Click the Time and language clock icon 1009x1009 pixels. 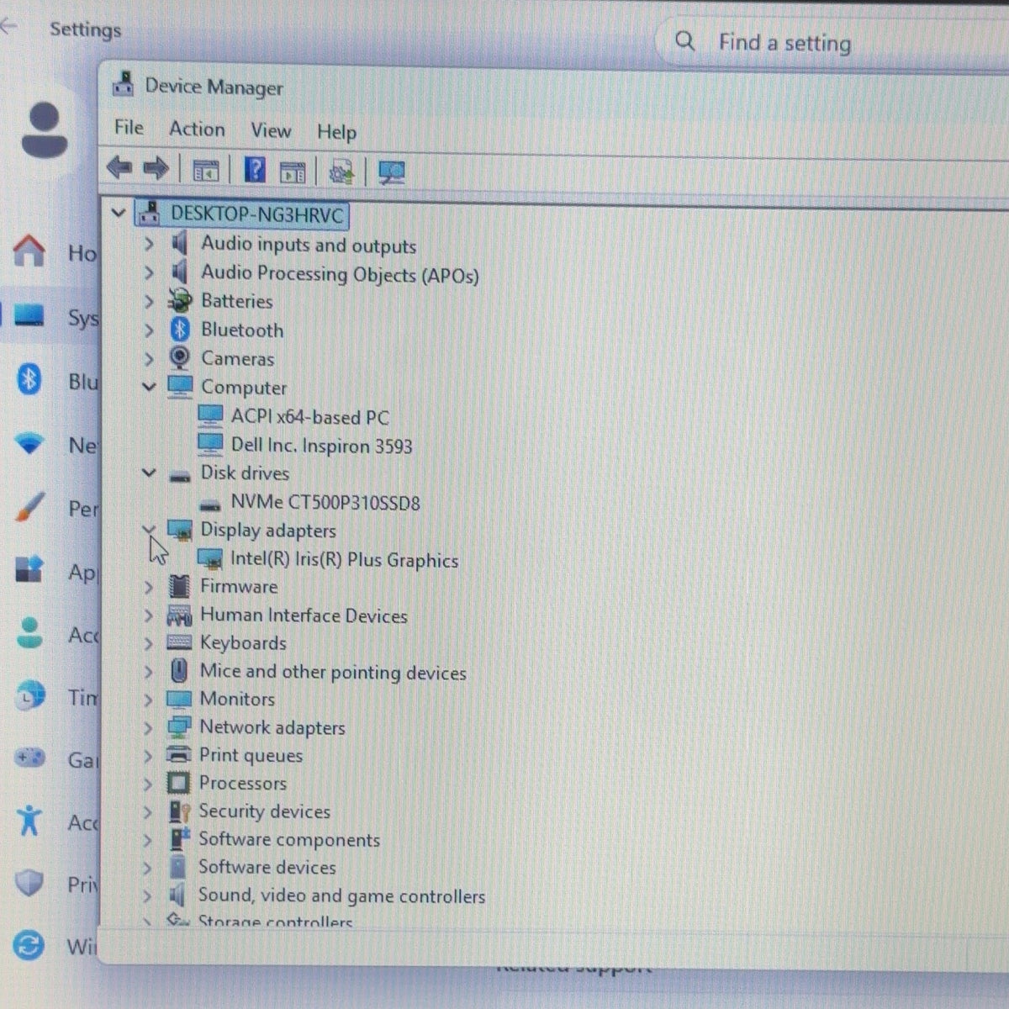pyautogui.click(x=31, y=696)
